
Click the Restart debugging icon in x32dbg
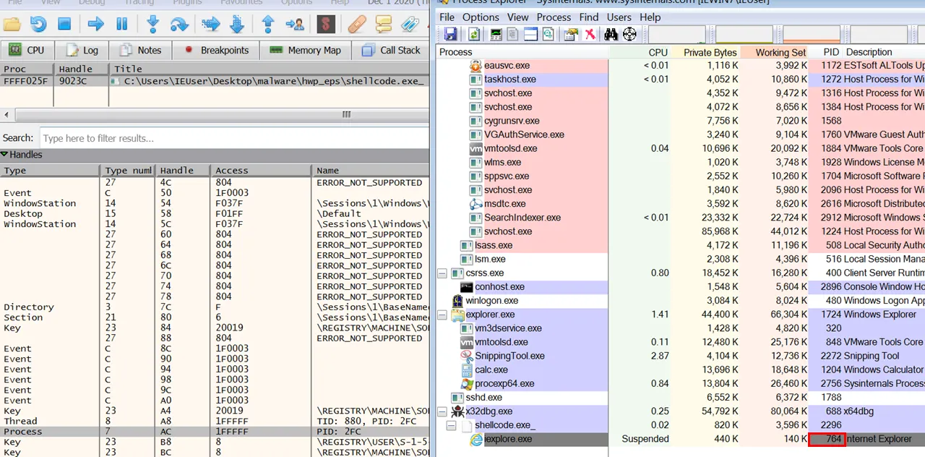tap(38, 24)
